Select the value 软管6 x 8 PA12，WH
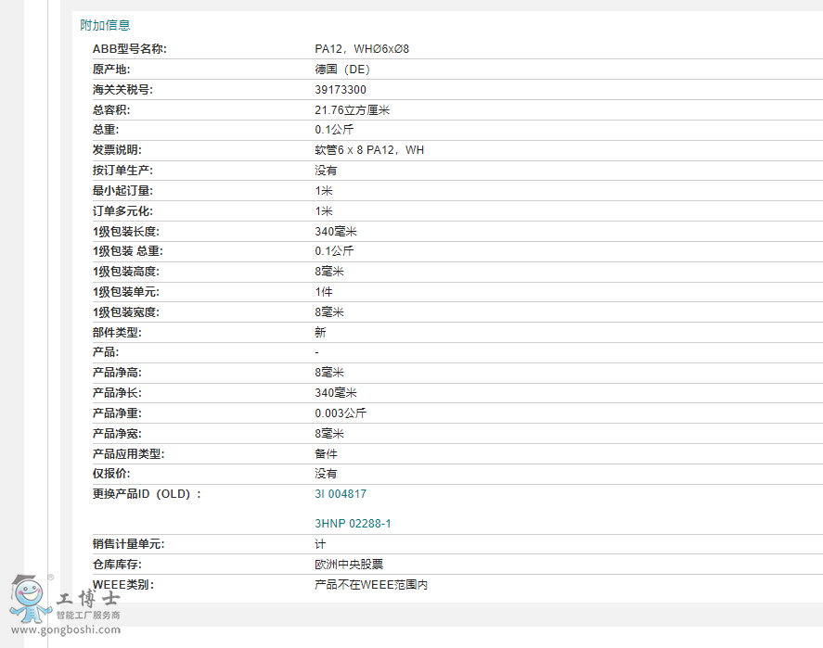Screen dimensions: 823x648 click(369, 150)
